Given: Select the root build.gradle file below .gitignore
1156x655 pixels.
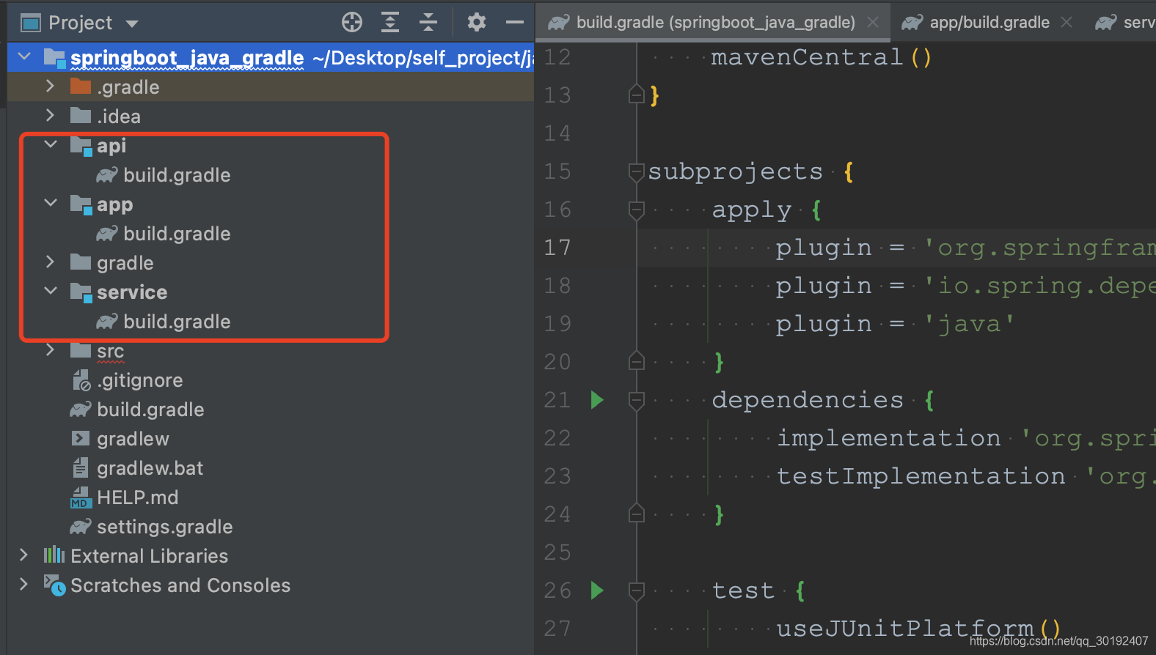Looking at the screenshot, I should tap(150, 410).
